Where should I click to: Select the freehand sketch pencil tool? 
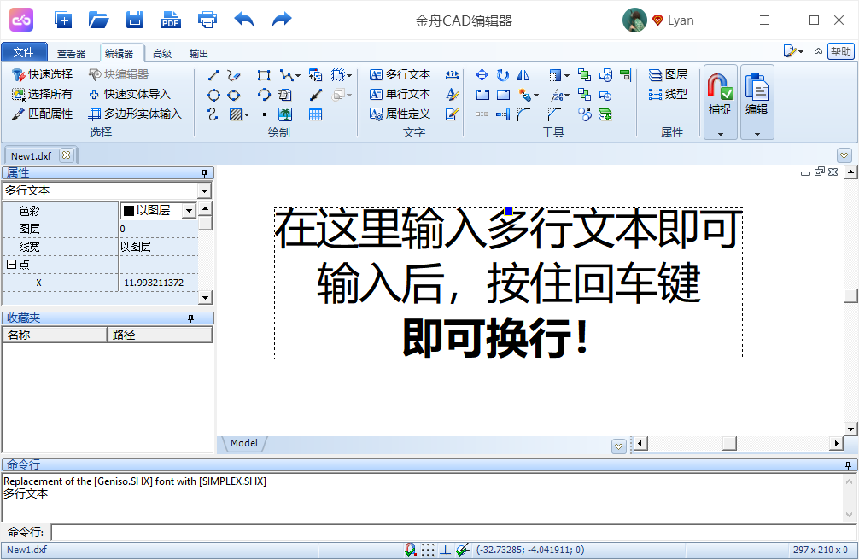pyautogui.click(x=234, y=75)
